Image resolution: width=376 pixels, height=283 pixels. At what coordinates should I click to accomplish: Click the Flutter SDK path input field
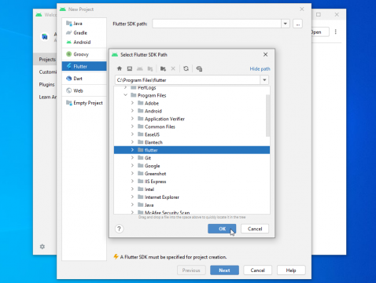(x=216, y=24)
